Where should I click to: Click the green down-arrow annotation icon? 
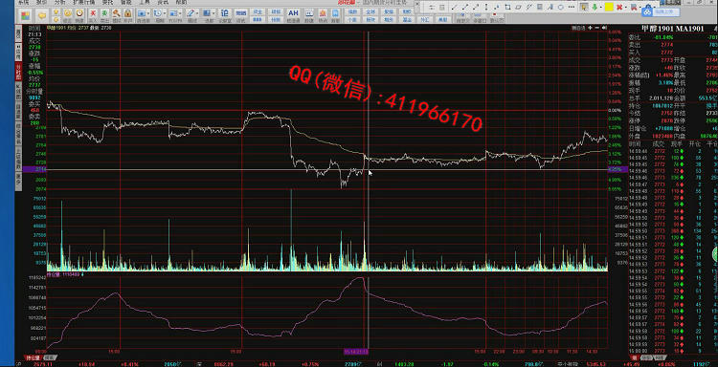tap(595, 7)
